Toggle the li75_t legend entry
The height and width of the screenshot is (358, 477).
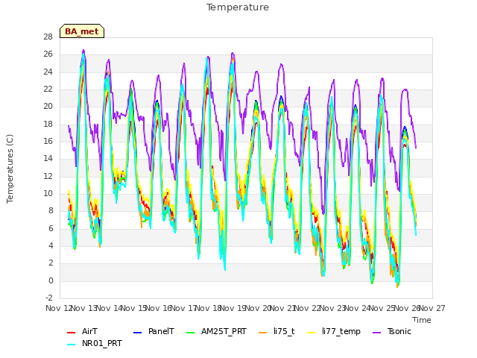pyautogui.click(x=277, y=331)
